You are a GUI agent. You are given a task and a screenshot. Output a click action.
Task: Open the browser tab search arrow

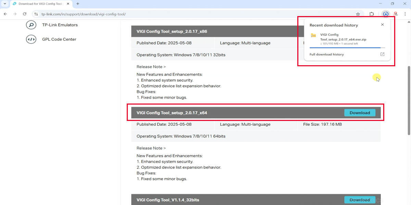[x=4, y=4]
